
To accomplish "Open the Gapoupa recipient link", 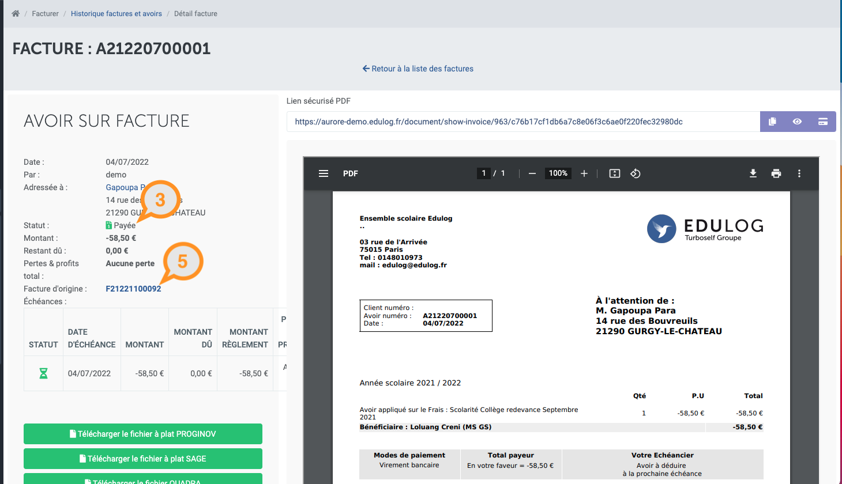I will point(125,187).
